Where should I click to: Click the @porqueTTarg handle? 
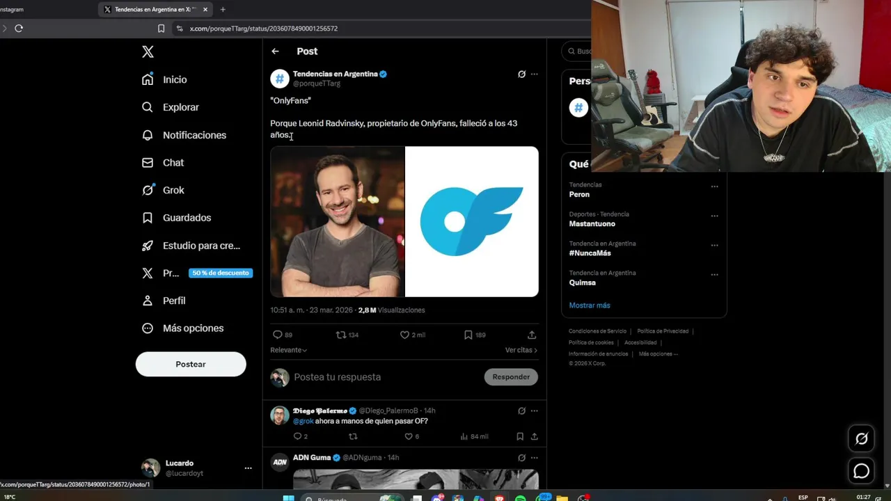[317, 83]
